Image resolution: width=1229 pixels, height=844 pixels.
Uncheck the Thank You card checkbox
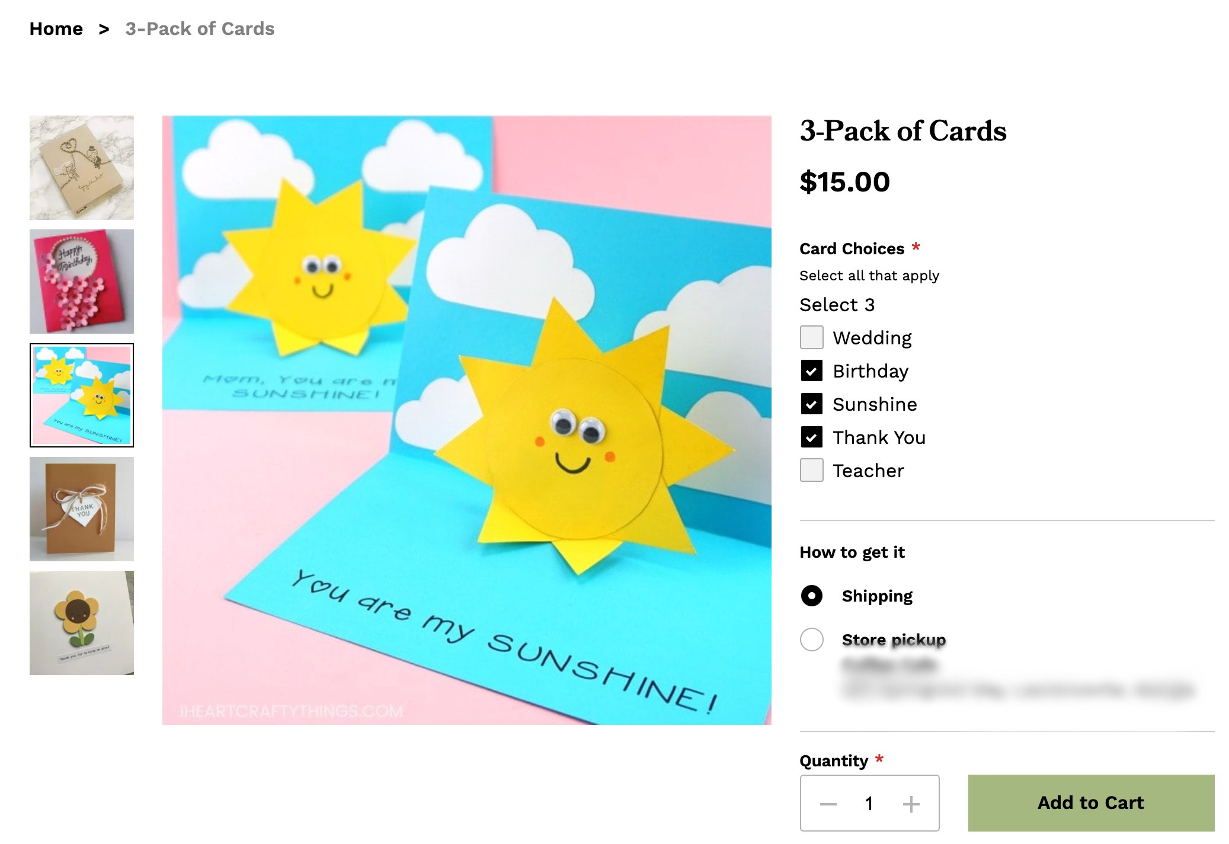coord(811,437)
